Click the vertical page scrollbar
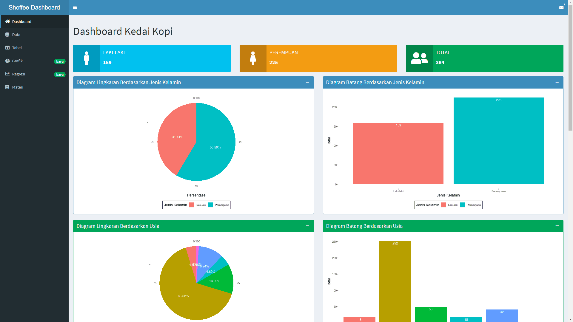The width and height of the screenshot is (573, 322). pos(570,69)
